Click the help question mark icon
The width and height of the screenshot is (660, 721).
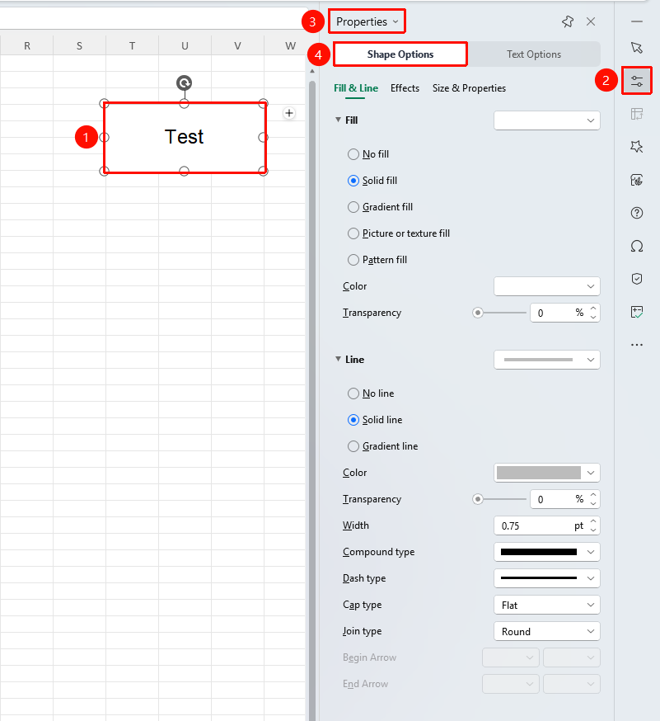click(x=637, y=213)
